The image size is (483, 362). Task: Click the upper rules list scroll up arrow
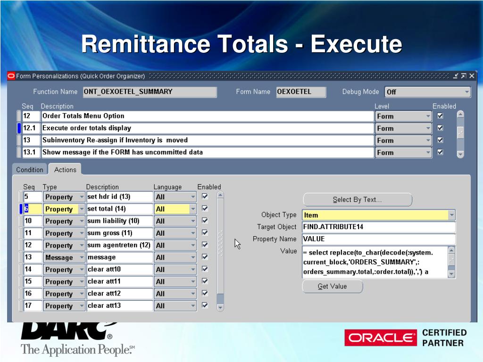point(460,115)
